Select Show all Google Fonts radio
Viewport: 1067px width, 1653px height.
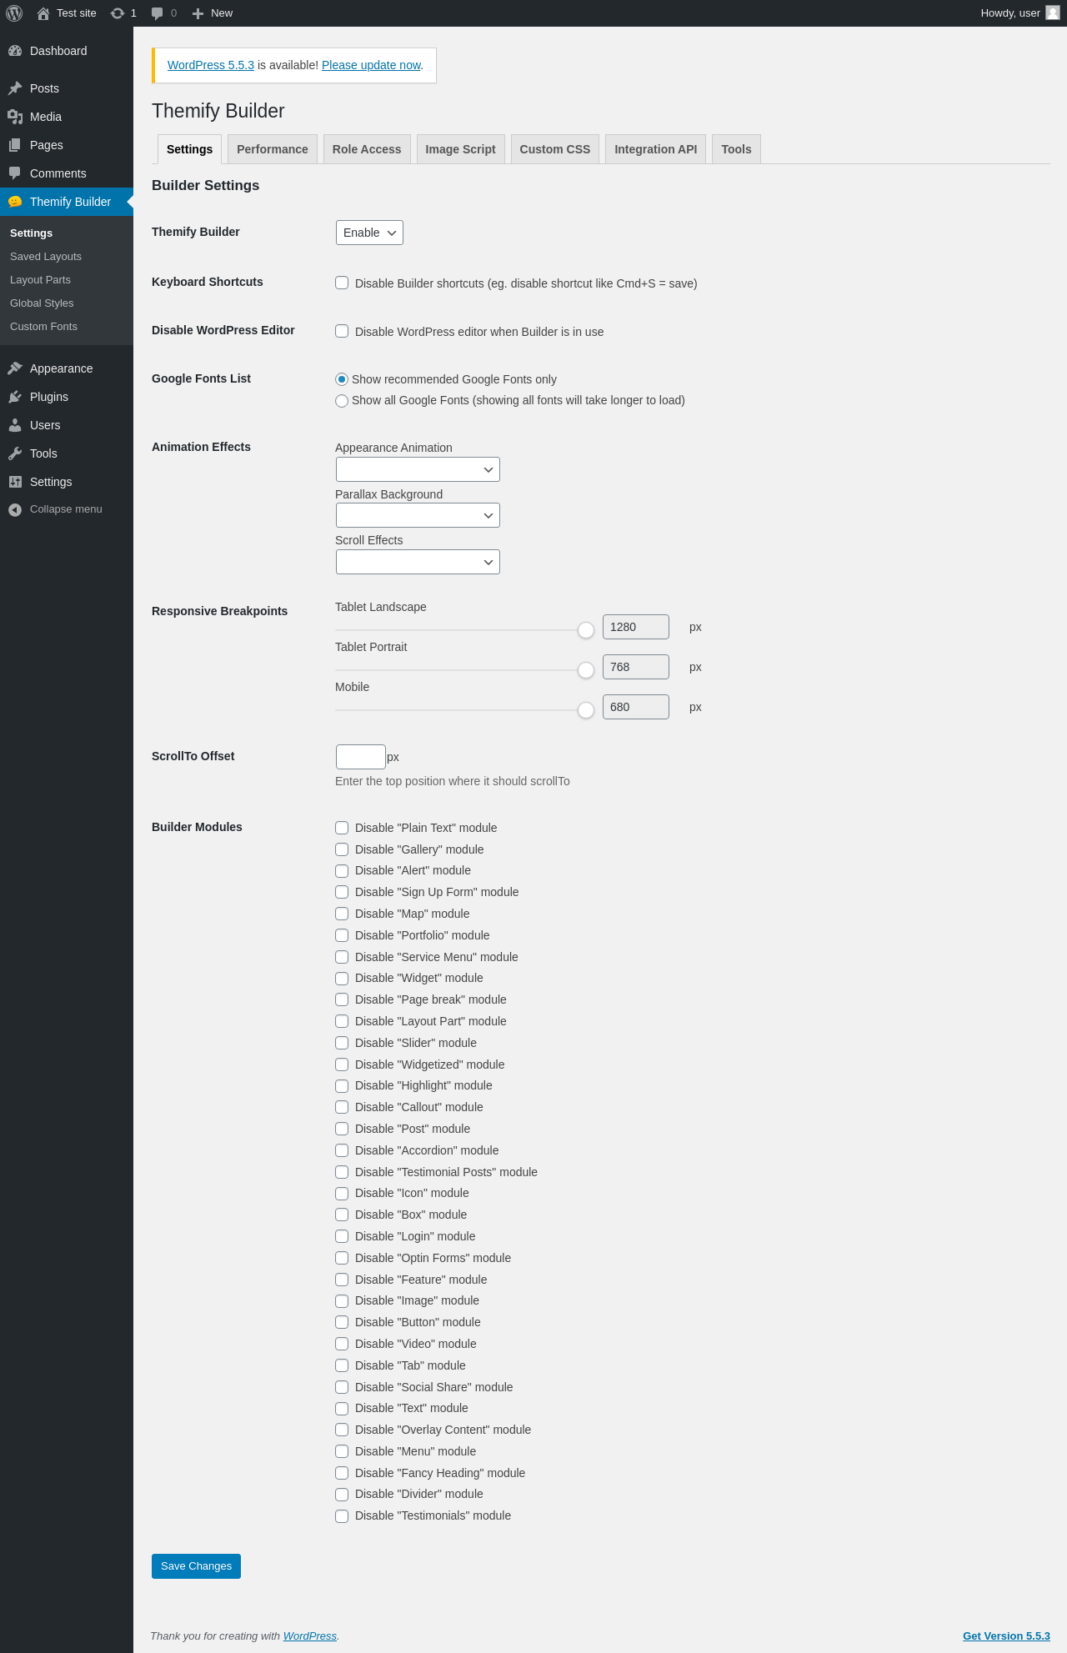pos(342,401)
